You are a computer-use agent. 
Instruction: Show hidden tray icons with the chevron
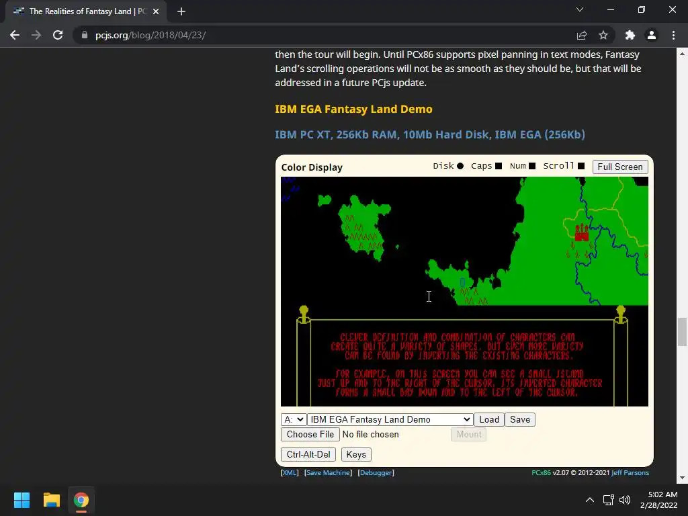(590, 500)
